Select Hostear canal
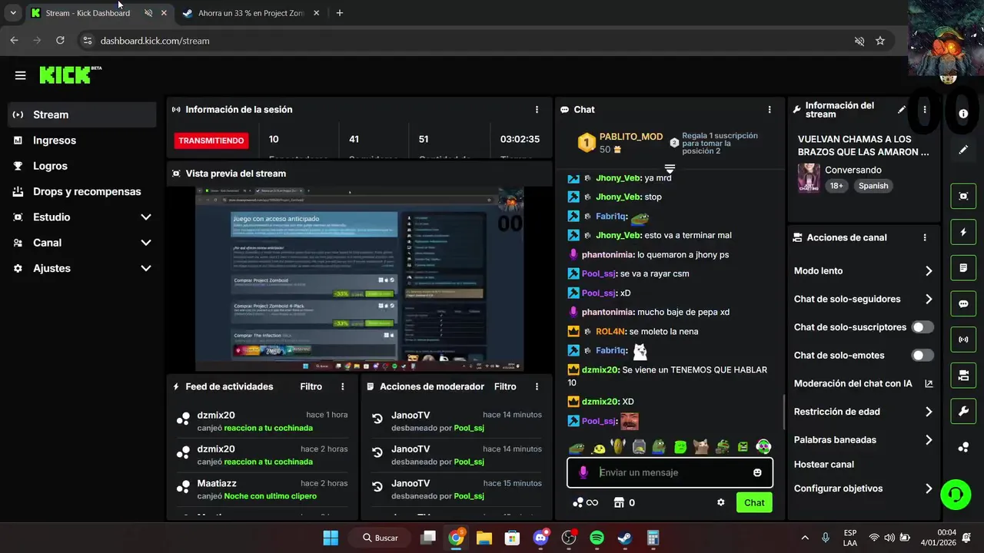 pos(824,465)
